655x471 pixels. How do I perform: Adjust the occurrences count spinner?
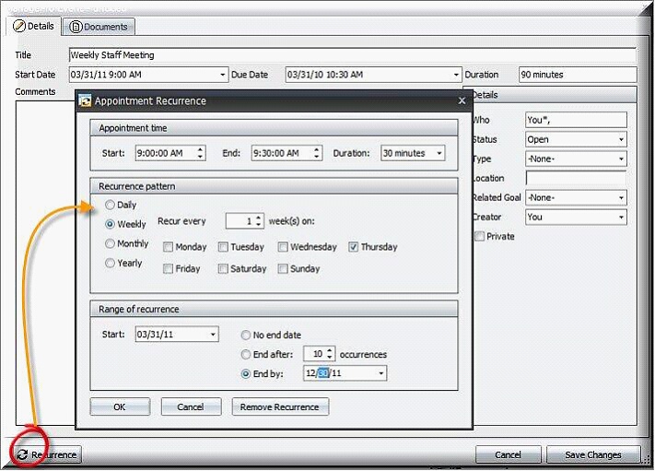(330, 354)
